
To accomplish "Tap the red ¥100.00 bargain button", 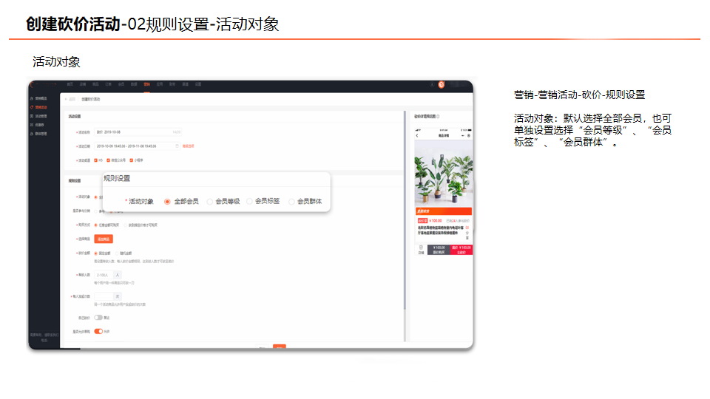I will click(x=461, y=250).
